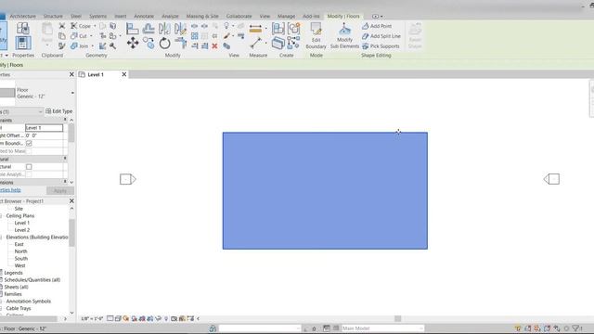Select Schedules/Quantities (all) in Project Browser
This screenshot has width=594, height=334.
point(32,280)
